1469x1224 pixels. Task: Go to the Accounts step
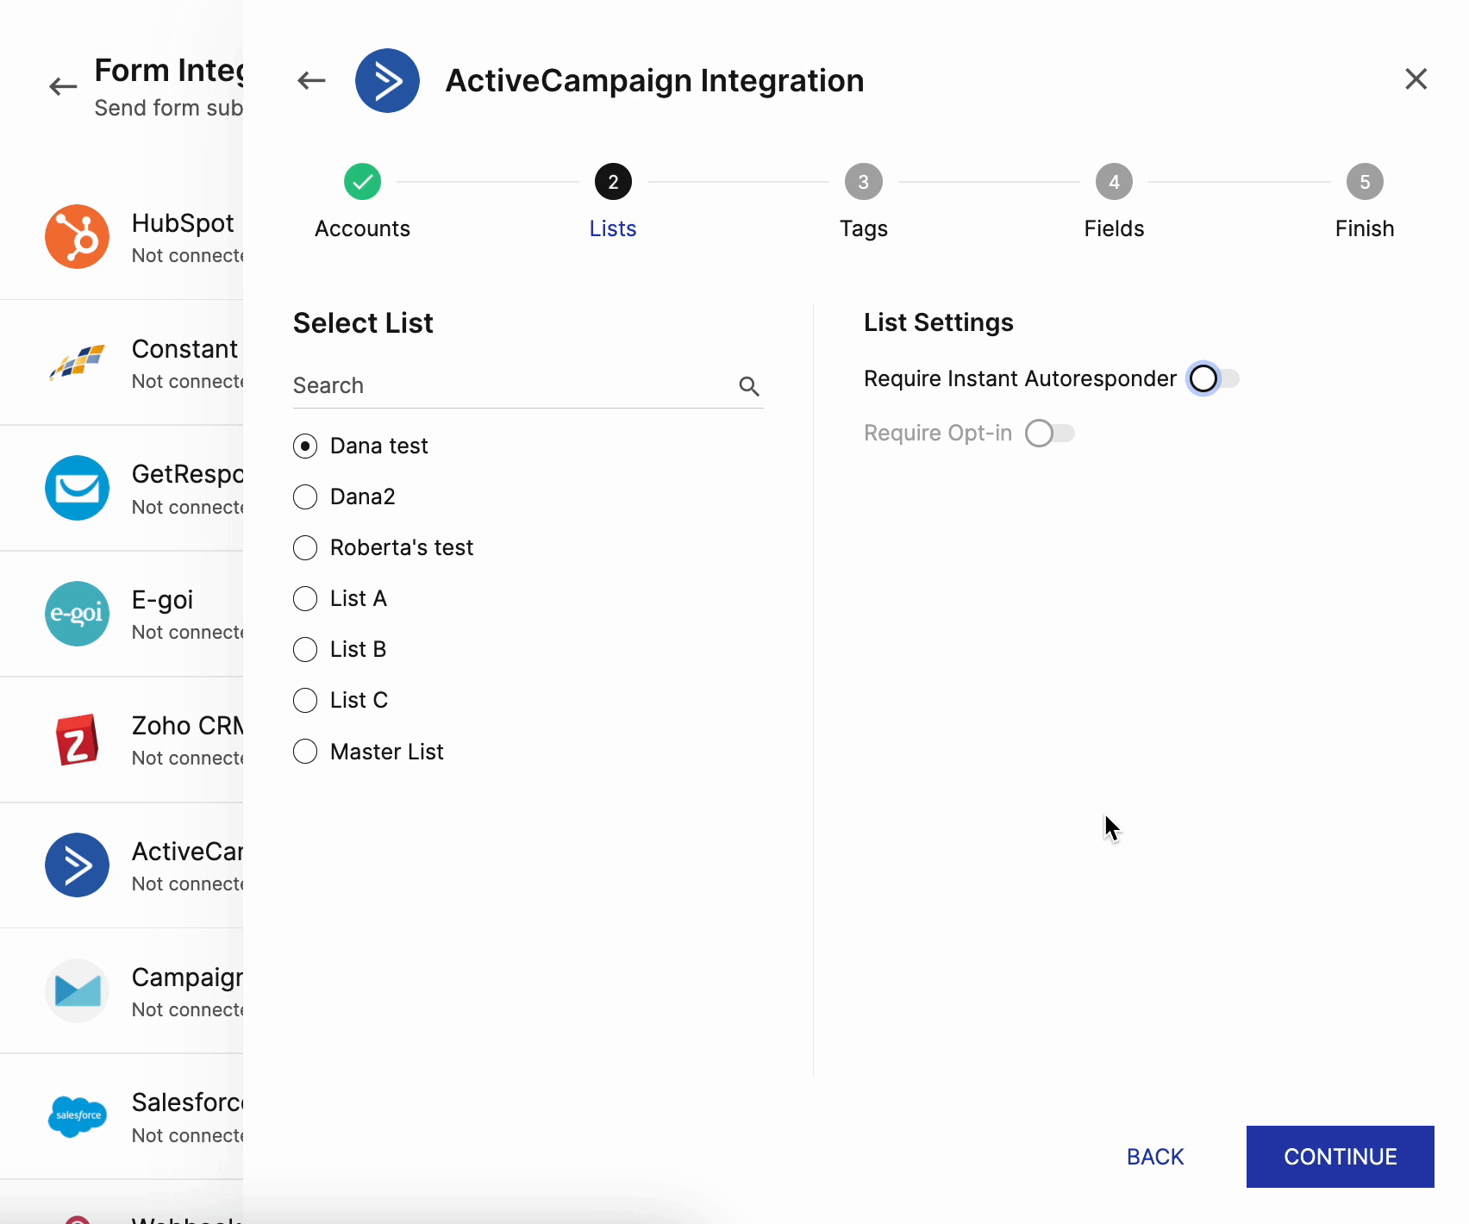point(362,183)
